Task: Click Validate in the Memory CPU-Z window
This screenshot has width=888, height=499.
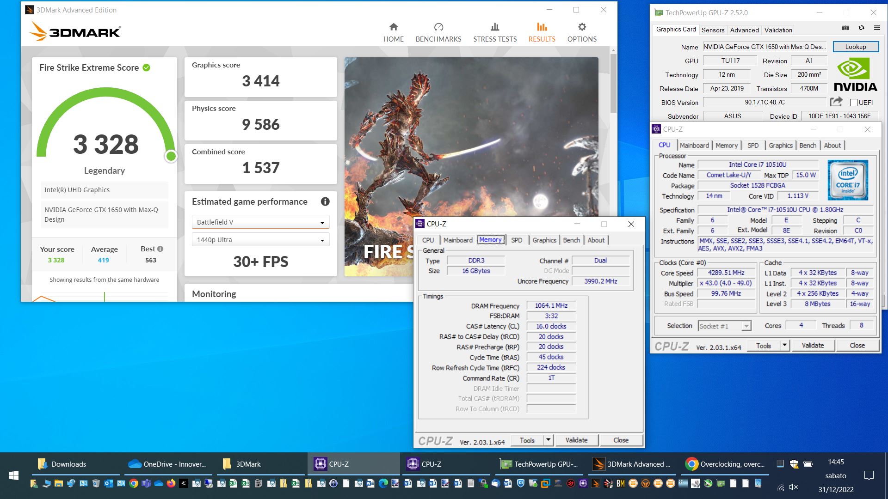Action: tap(576, 440)
